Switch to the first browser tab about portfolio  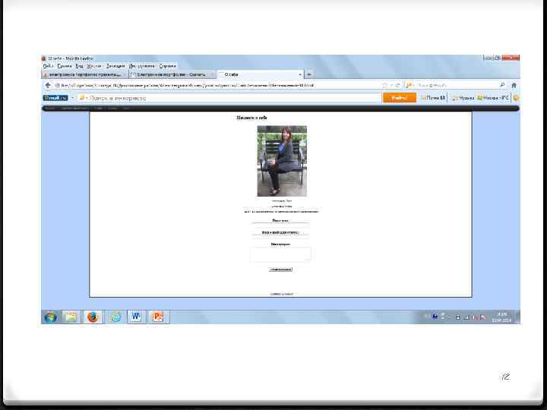coord(84,74)
